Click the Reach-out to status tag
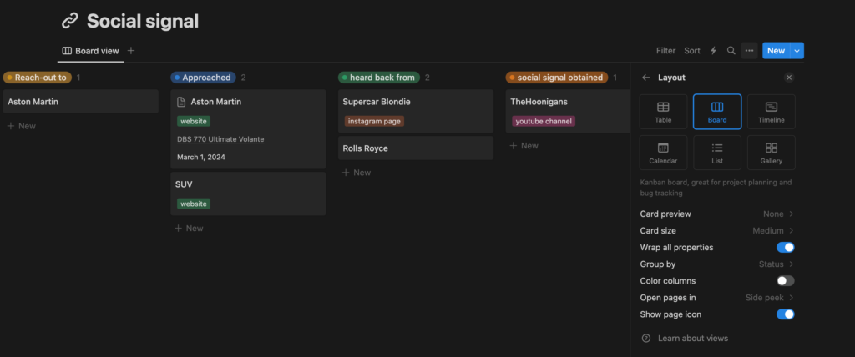The height and width of the screenshot is (357, 855). tap(37, 78)
